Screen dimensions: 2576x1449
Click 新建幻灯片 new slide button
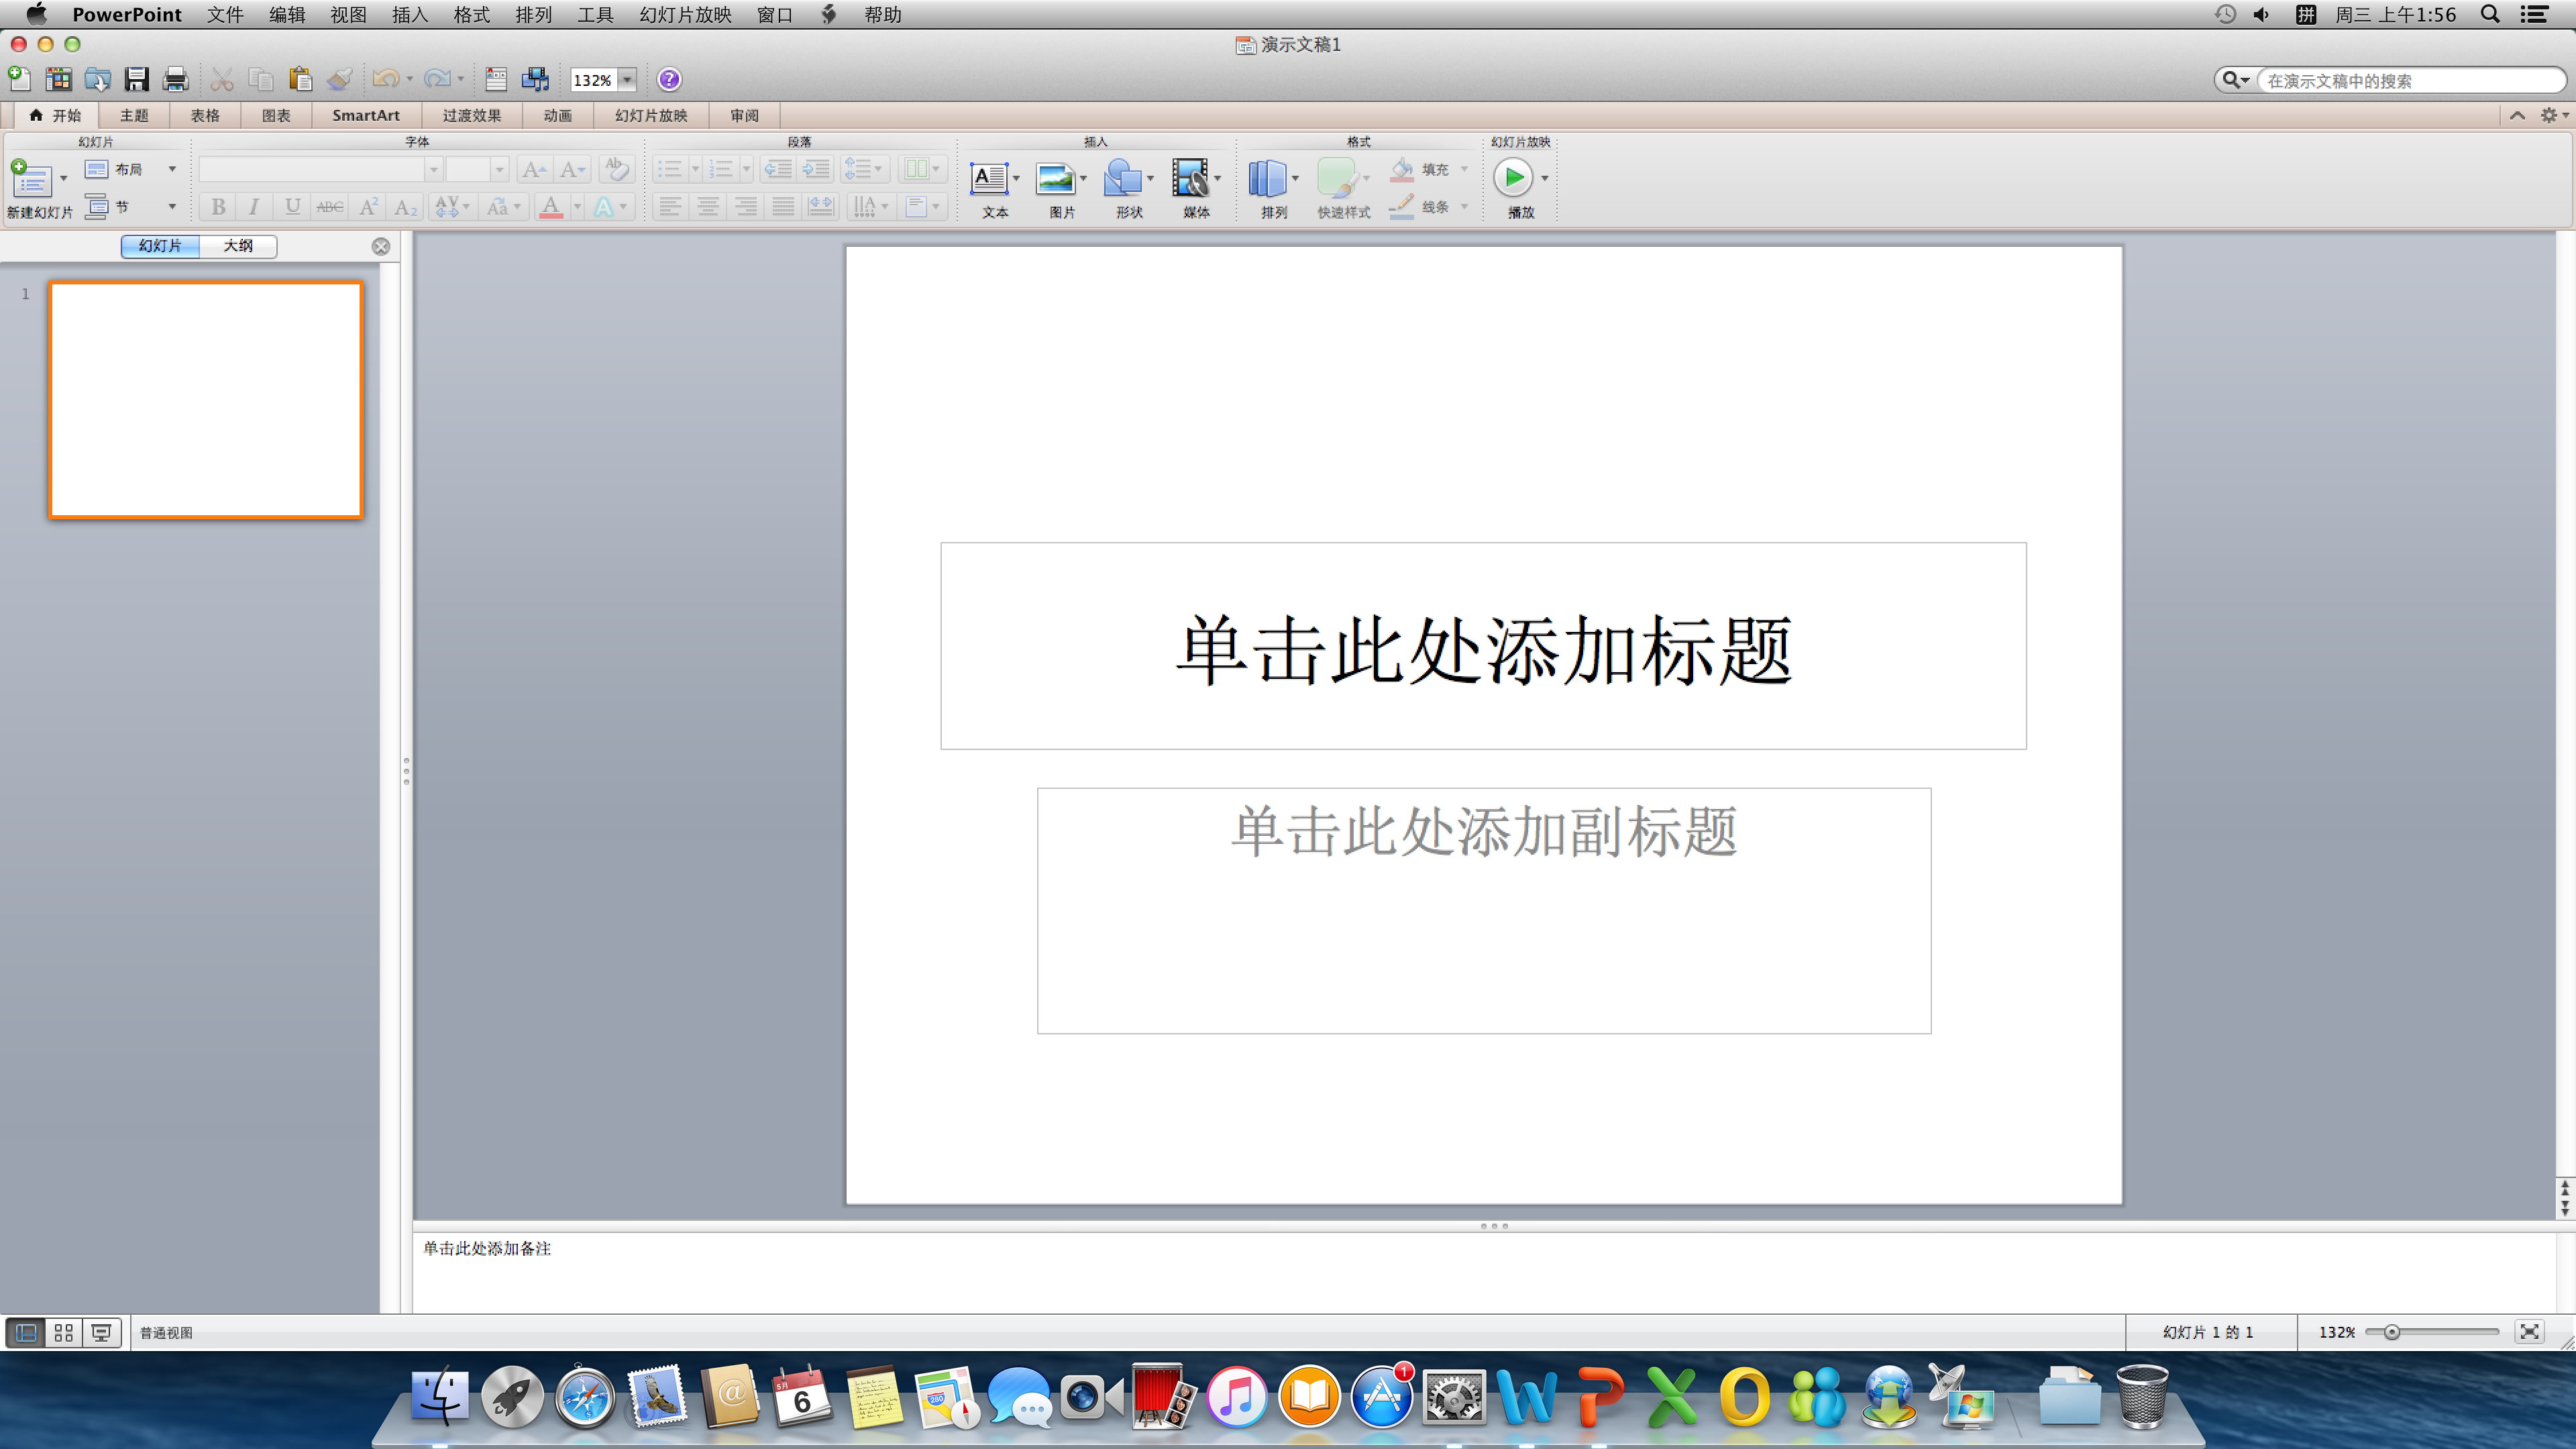tap(30, 181)
